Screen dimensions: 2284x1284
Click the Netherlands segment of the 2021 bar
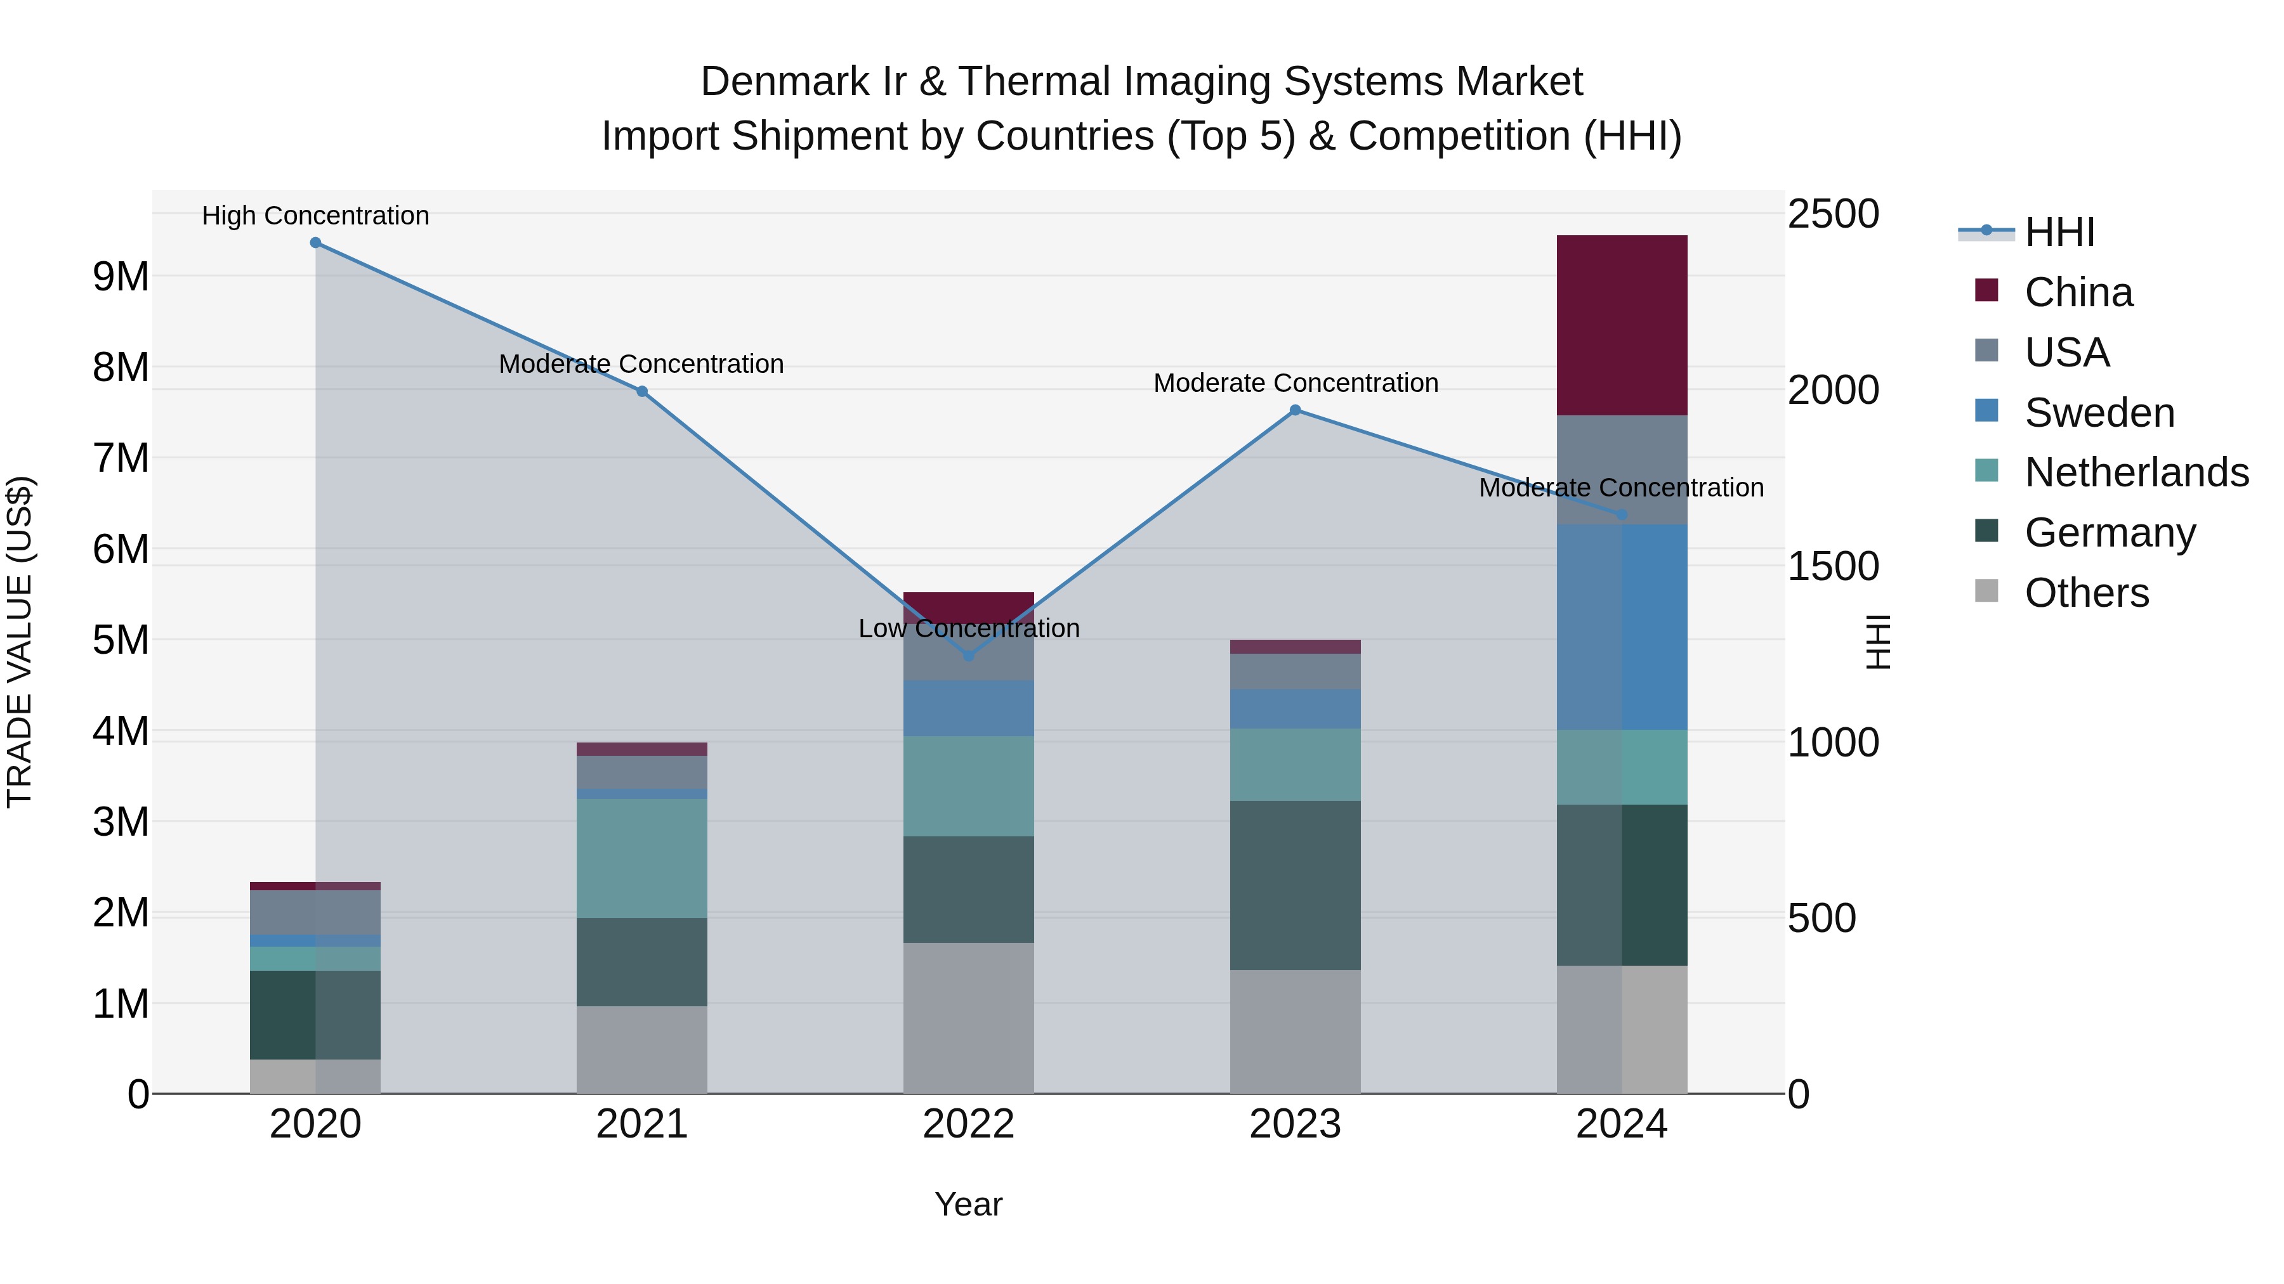coord(642,859)
